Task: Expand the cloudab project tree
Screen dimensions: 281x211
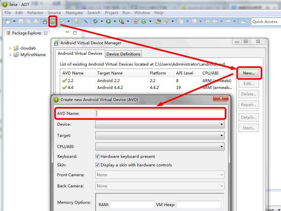Action: click(10, 48)
